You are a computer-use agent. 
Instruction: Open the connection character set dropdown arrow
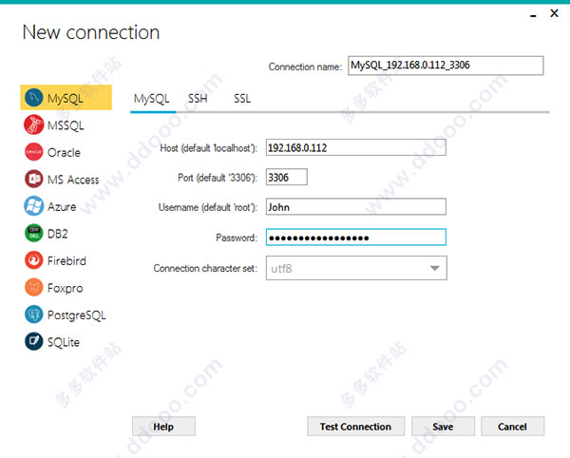click(435, 268)
